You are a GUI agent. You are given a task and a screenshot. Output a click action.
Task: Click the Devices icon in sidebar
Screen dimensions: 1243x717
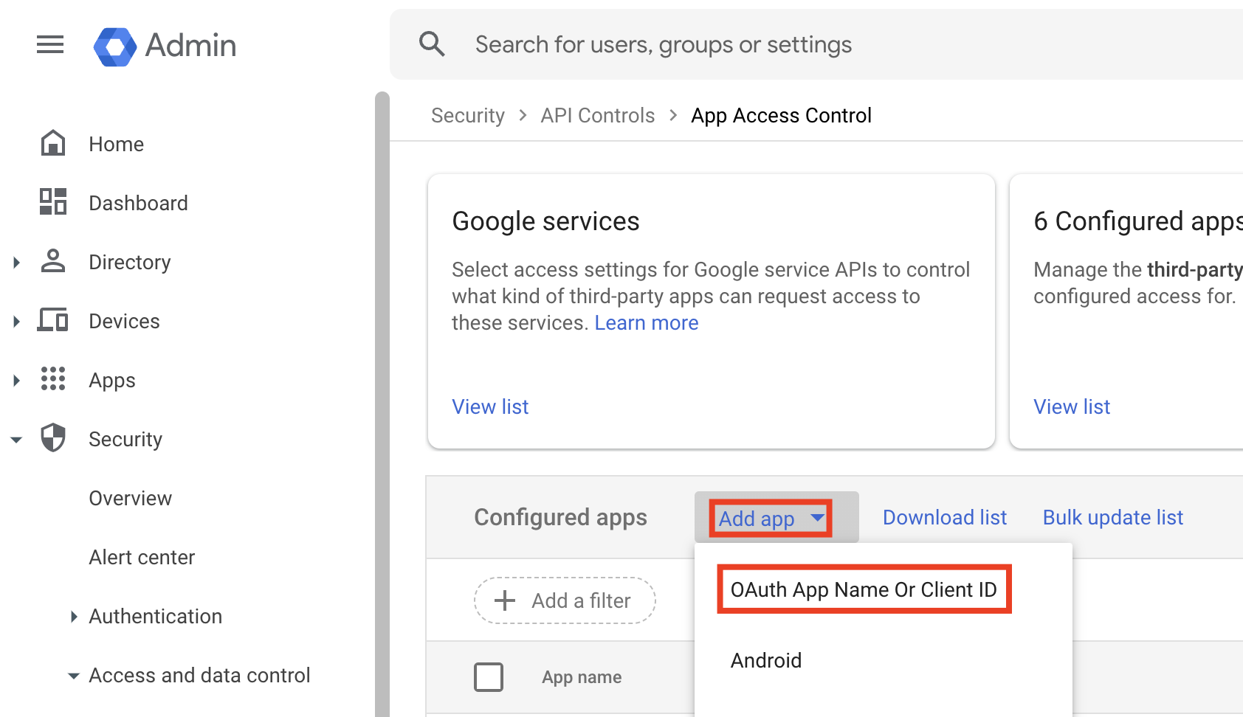pos(53,321)
